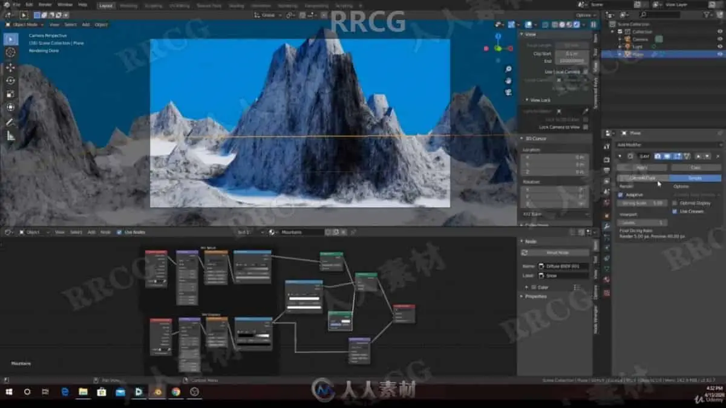Open the File menu

[16, 4]
